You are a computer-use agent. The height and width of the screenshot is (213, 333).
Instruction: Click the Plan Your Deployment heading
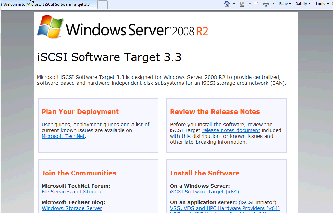click(80, 111)
